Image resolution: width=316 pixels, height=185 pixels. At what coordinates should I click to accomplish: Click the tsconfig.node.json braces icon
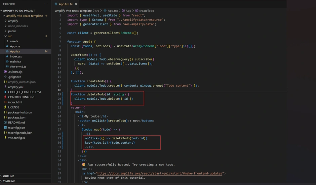[5, 133]
